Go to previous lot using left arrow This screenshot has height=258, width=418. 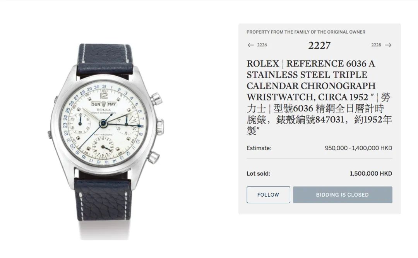[x=250, y=45]
